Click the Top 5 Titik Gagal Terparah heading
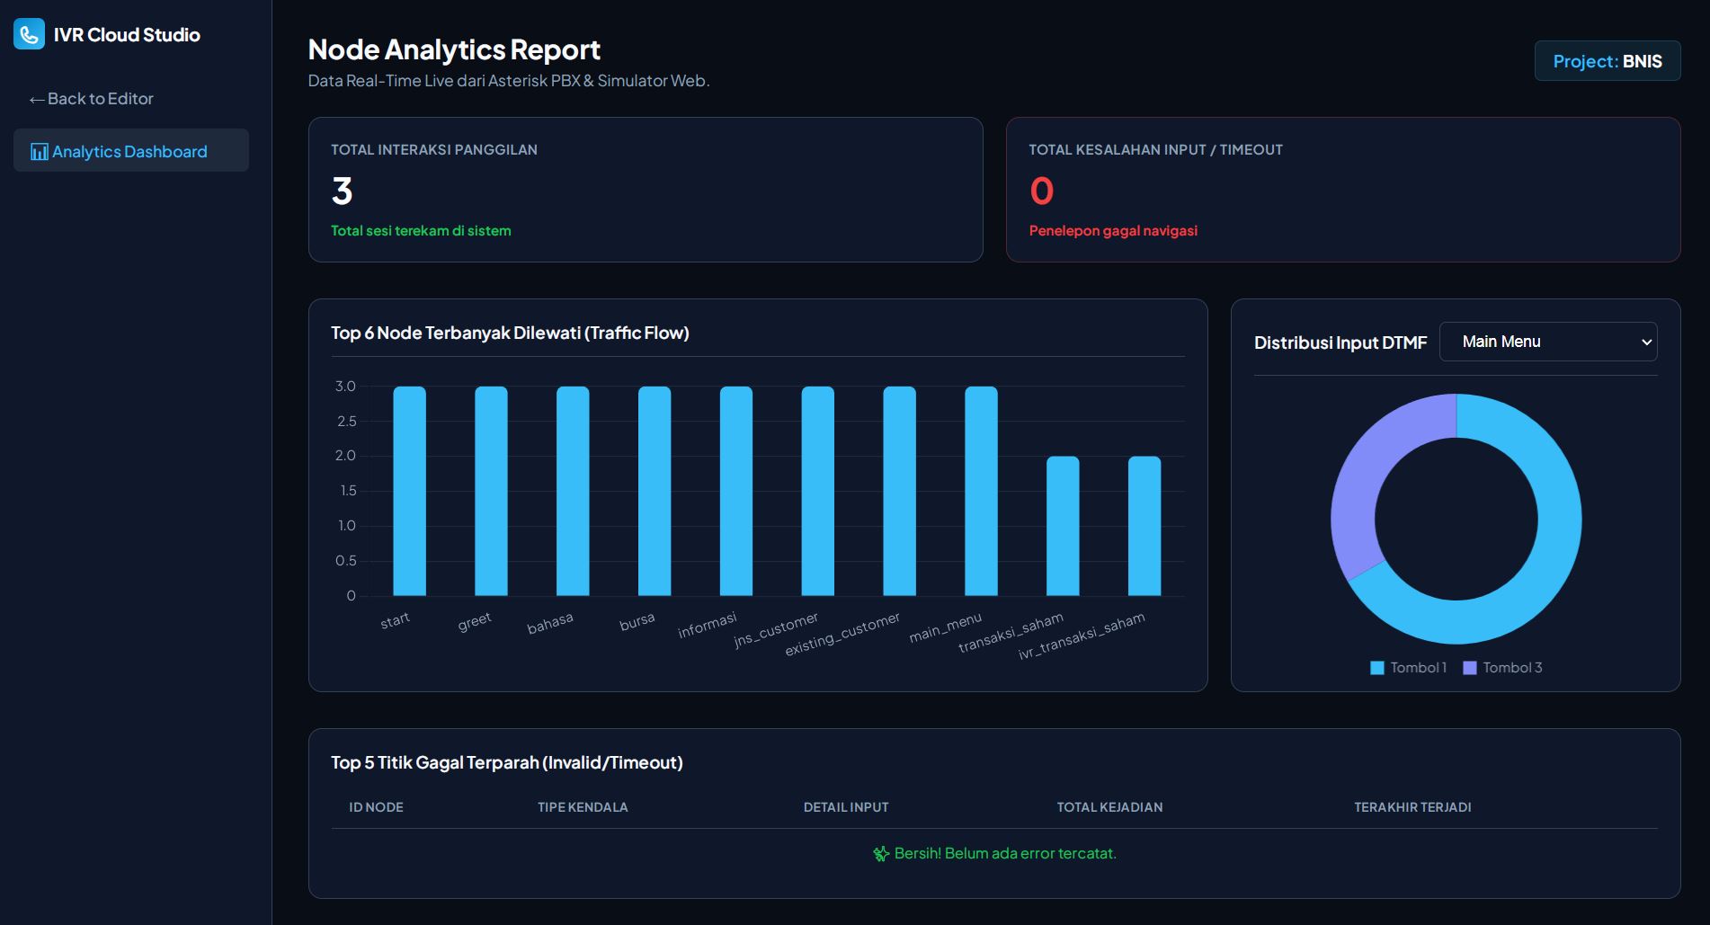 507,762
